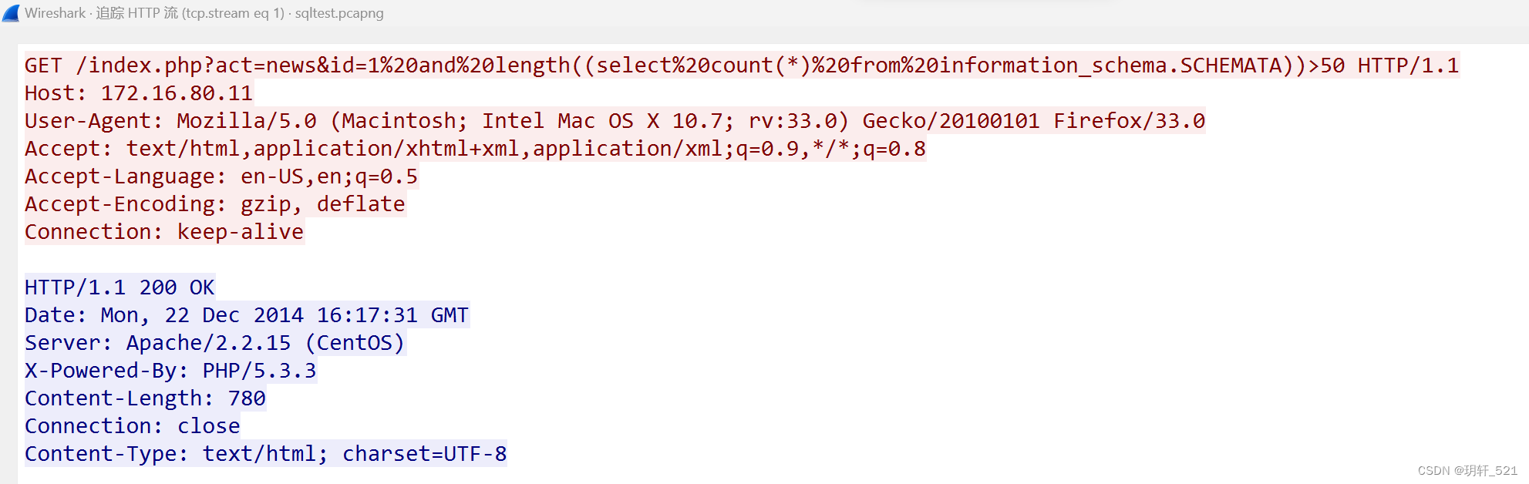The width and height of the screenshot is (1529, 484).
Task: Click the Host: 172.16.80.11 line
Action: (139, 93)
